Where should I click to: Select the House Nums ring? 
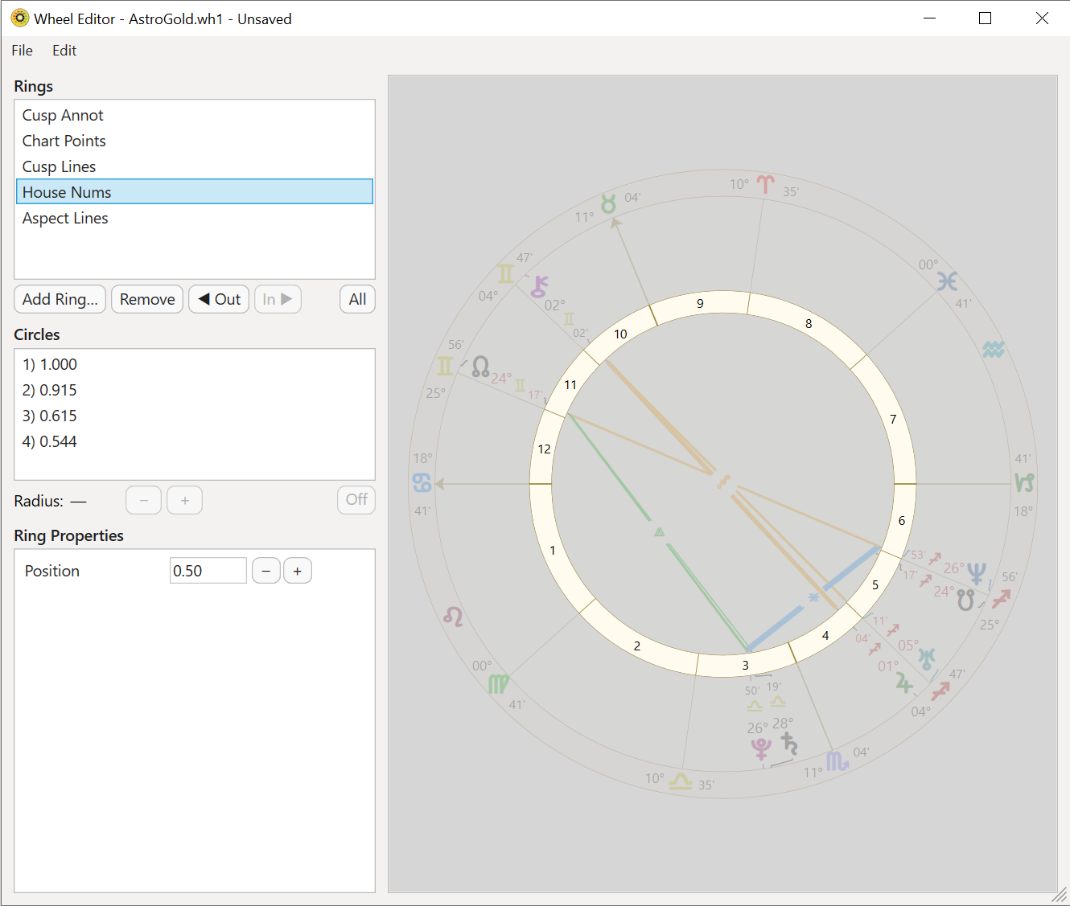pyautogui.click(x=195, y=192)
